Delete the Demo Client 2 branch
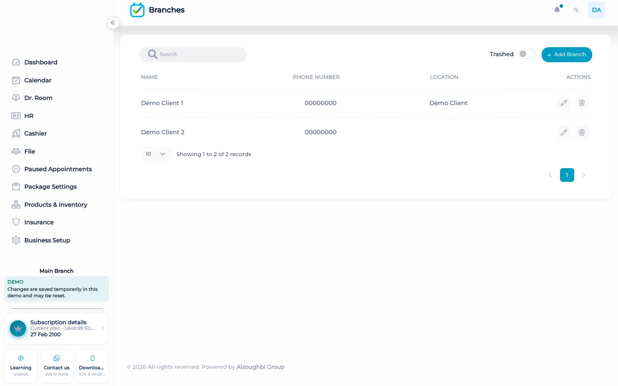 click(582, 133)
